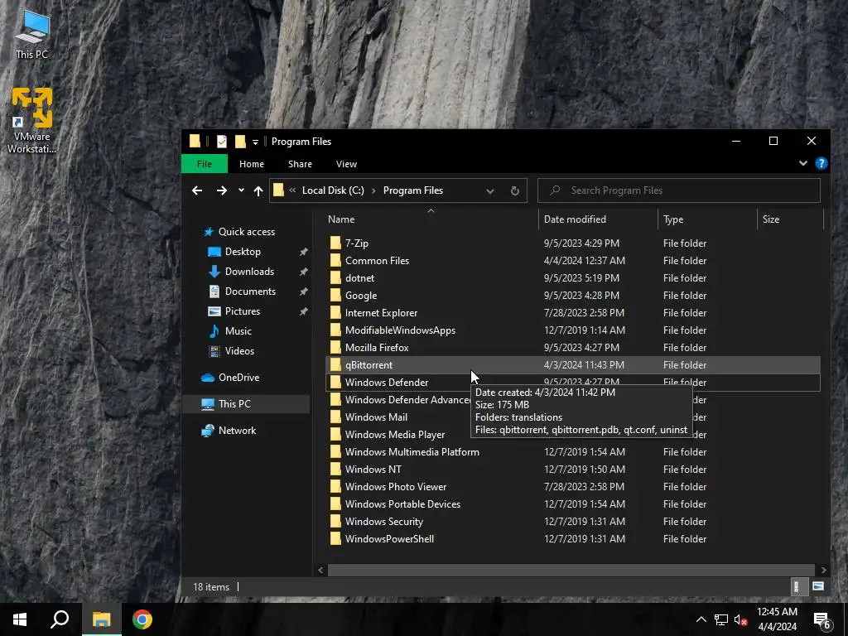Select the Common Files folder
Screen dimensions: 848x636
[573, 261]
